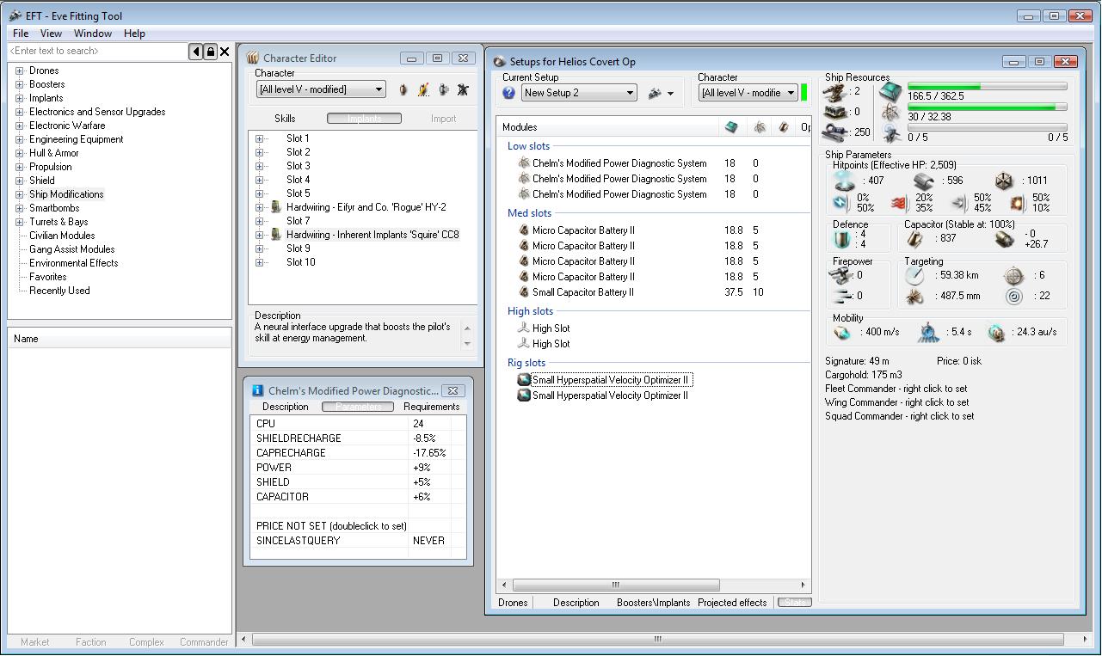Image resolution: width=1102 pixels, height=656 pixels.
Task: Click the armor hitpoints icon showing 596
Action: coord(923,181)
